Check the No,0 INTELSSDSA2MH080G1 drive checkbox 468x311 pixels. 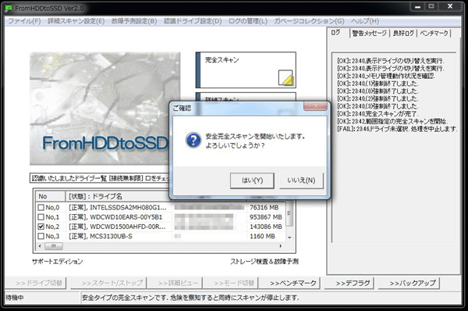41,207
